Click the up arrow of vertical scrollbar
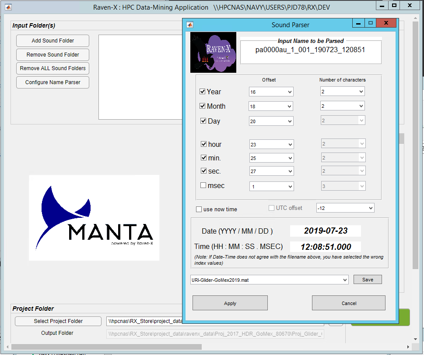This screenshot has width=424, height=355. [415, 18]
